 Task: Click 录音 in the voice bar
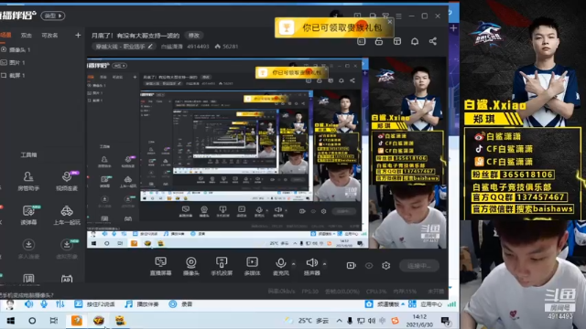(181, 304)
